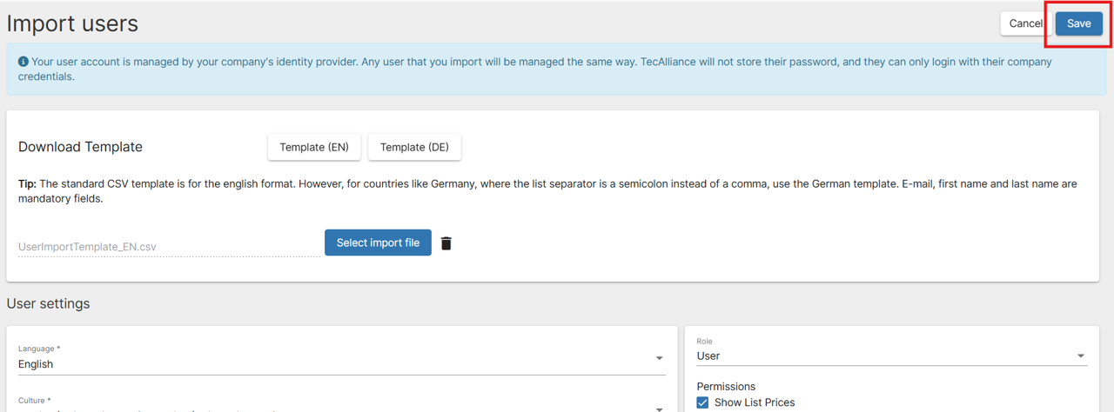Click the Import users page heading
The height and width of the screenshot is (412, 1114).
(72, 23)
